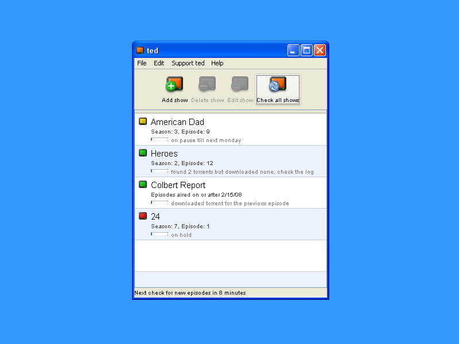This screenshot has height=344, width=459.
Task: Click the Heroes progress bar
Action: coord(160,171)
